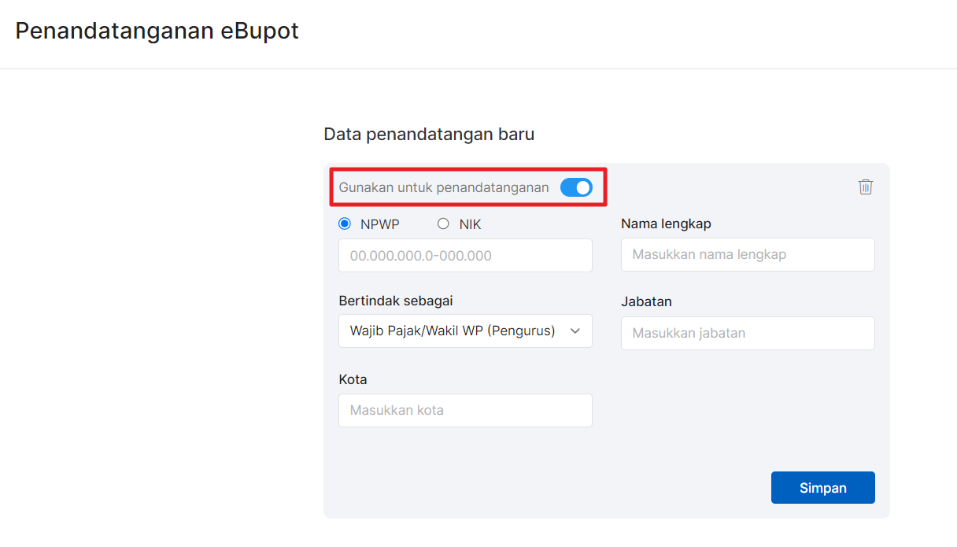Delete signer entry with trash icon

866,187
